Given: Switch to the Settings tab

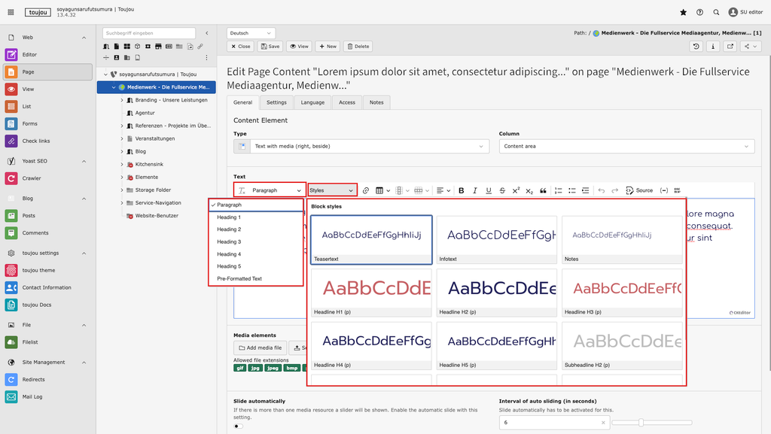Looking at the screenshot, I should point(276,102).
